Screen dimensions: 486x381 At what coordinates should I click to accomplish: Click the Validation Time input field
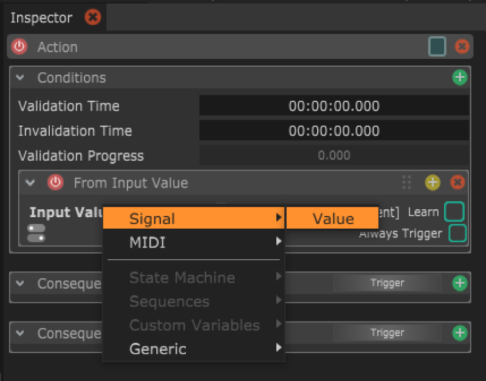tap(334, 106)
